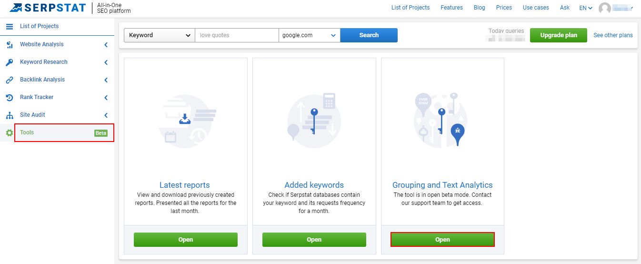Open the EN language dropdown
The height and width of the screenshot is (264, 641).
coord(586,8)
